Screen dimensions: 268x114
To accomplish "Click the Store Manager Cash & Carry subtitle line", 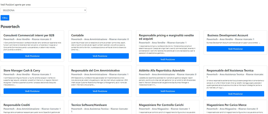I will pos(27,74).
